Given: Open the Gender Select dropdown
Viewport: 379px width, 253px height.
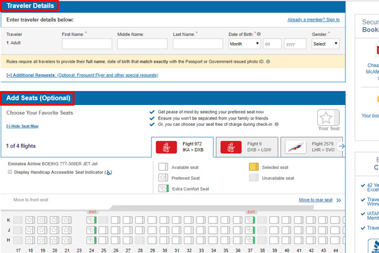Looking at the screenshot, I should (x=325, y=44).
